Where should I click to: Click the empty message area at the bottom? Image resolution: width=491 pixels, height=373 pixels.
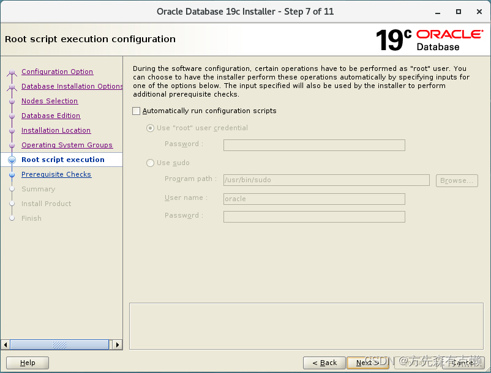coord(306,326)
